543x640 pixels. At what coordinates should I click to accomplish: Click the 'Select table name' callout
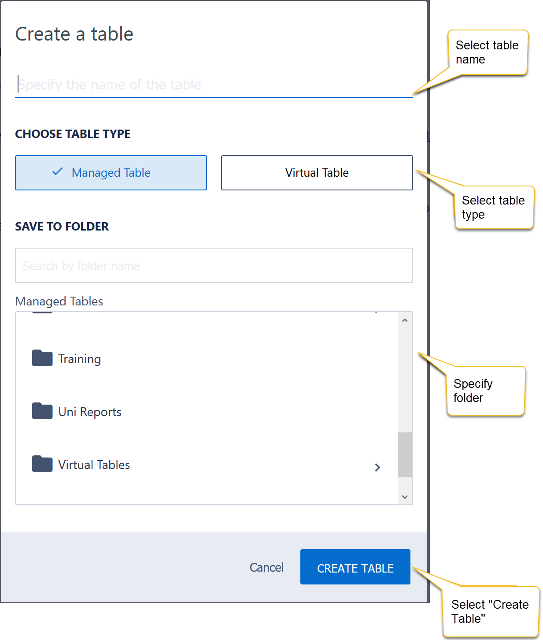point(487,52)
